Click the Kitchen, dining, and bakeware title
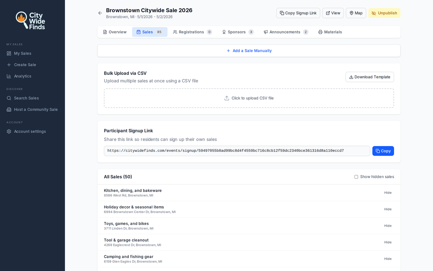The image size is (433, 271). point(133,190)
